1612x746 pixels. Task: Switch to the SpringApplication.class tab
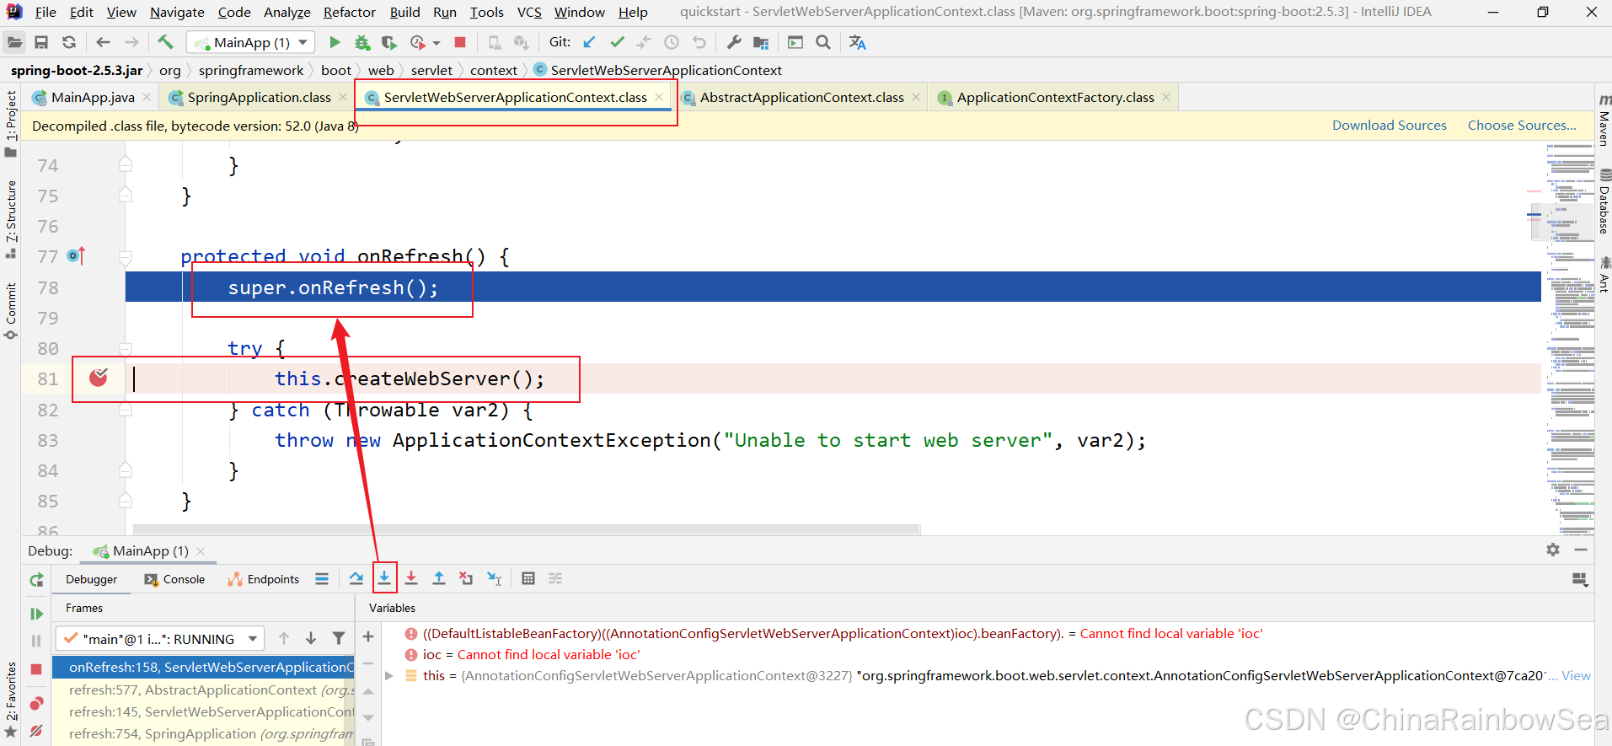coord(259,97)
